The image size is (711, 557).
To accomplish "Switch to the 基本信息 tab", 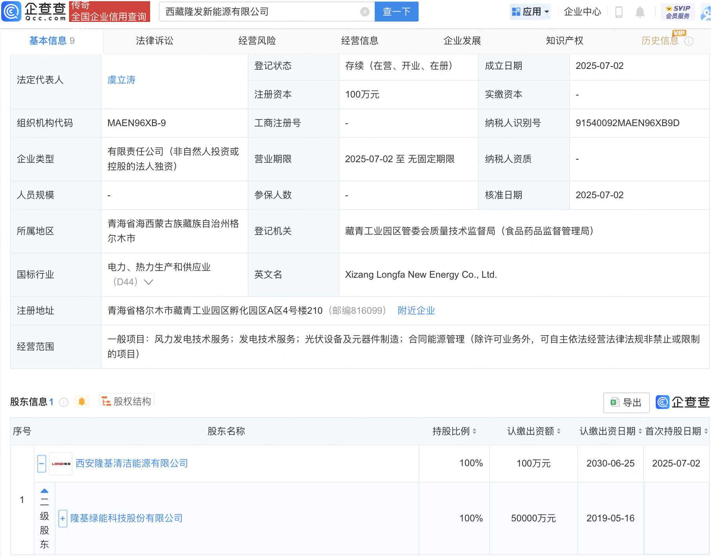I will click(x=52, y=41).
